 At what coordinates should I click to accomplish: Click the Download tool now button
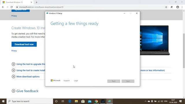[24, 44]
